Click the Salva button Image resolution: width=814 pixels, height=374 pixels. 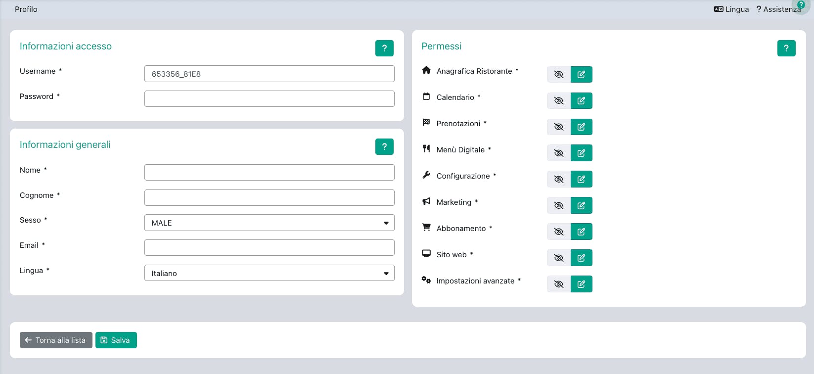tap(116, 340)
